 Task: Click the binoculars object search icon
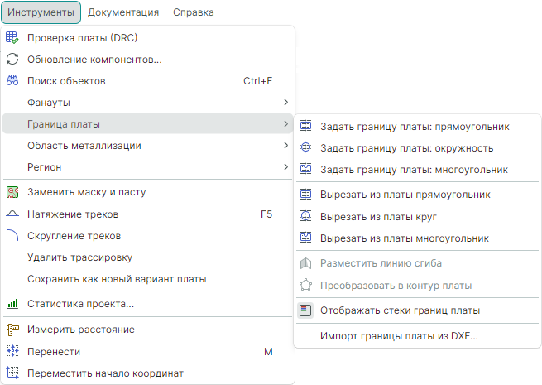click(x=12, y=81)
